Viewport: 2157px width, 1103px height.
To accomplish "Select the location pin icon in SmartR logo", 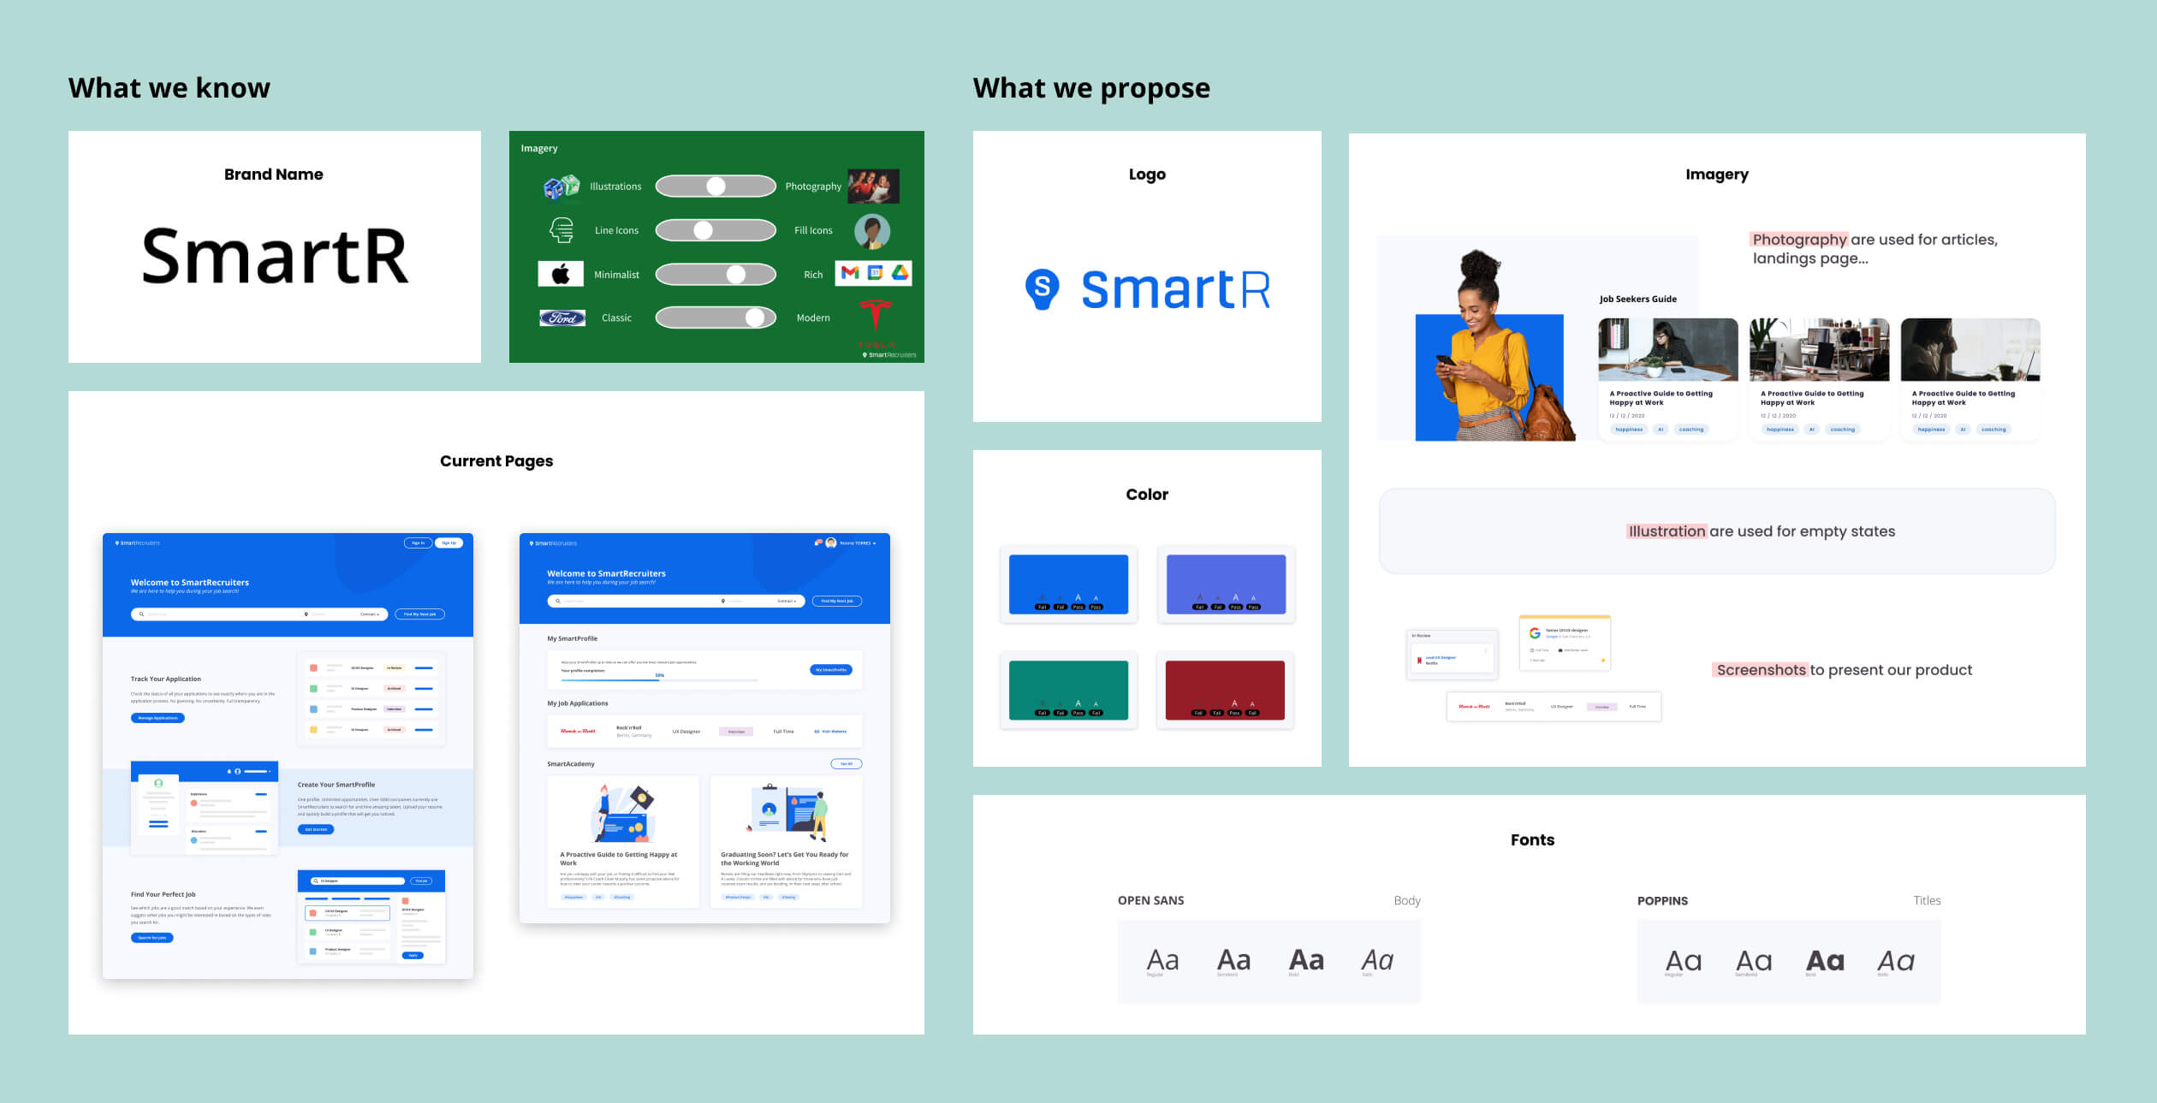I will [x=1045, y=288].
